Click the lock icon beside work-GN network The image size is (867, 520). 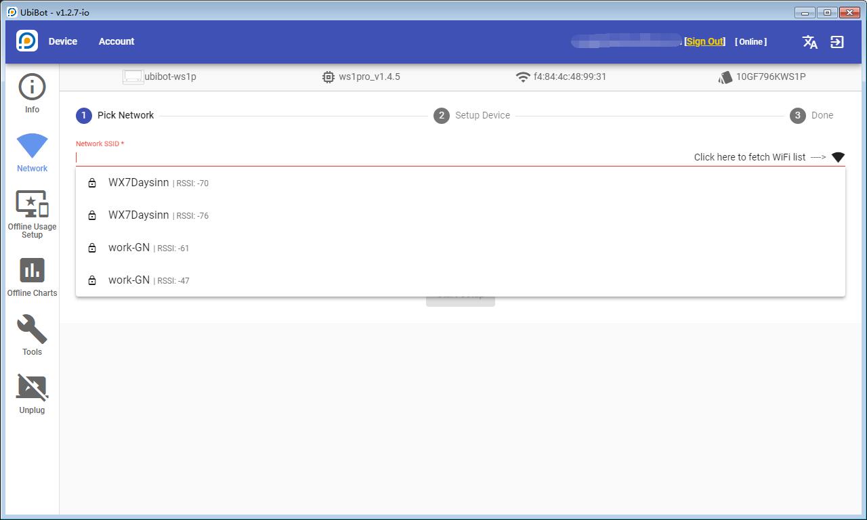(92, 248)
